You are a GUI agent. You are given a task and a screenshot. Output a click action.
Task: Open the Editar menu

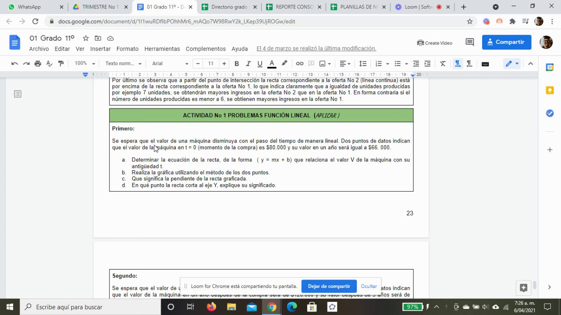(x=62, y=49)
